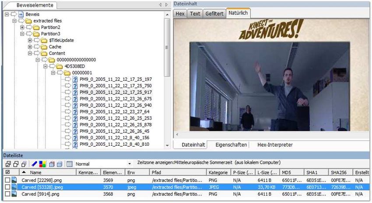Image resolution: width=372 pixels, height=203 pixels.
Task: Click the uncheck all in current list icon
Action: tap(24, 164)
